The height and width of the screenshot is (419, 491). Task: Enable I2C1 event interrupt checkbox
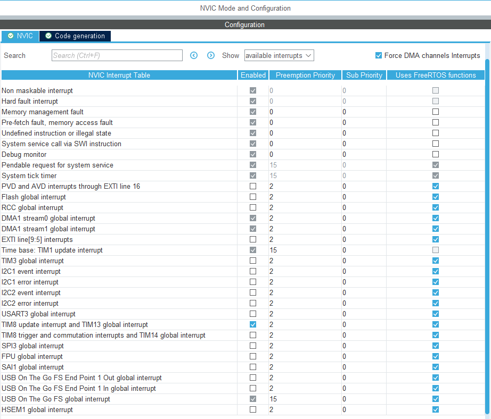(x=253, y=271)
